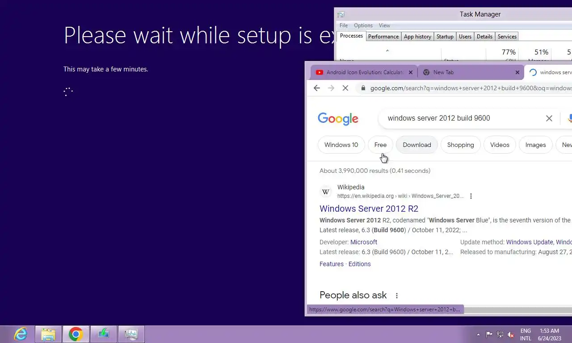Open People also ask options dots

396,296
